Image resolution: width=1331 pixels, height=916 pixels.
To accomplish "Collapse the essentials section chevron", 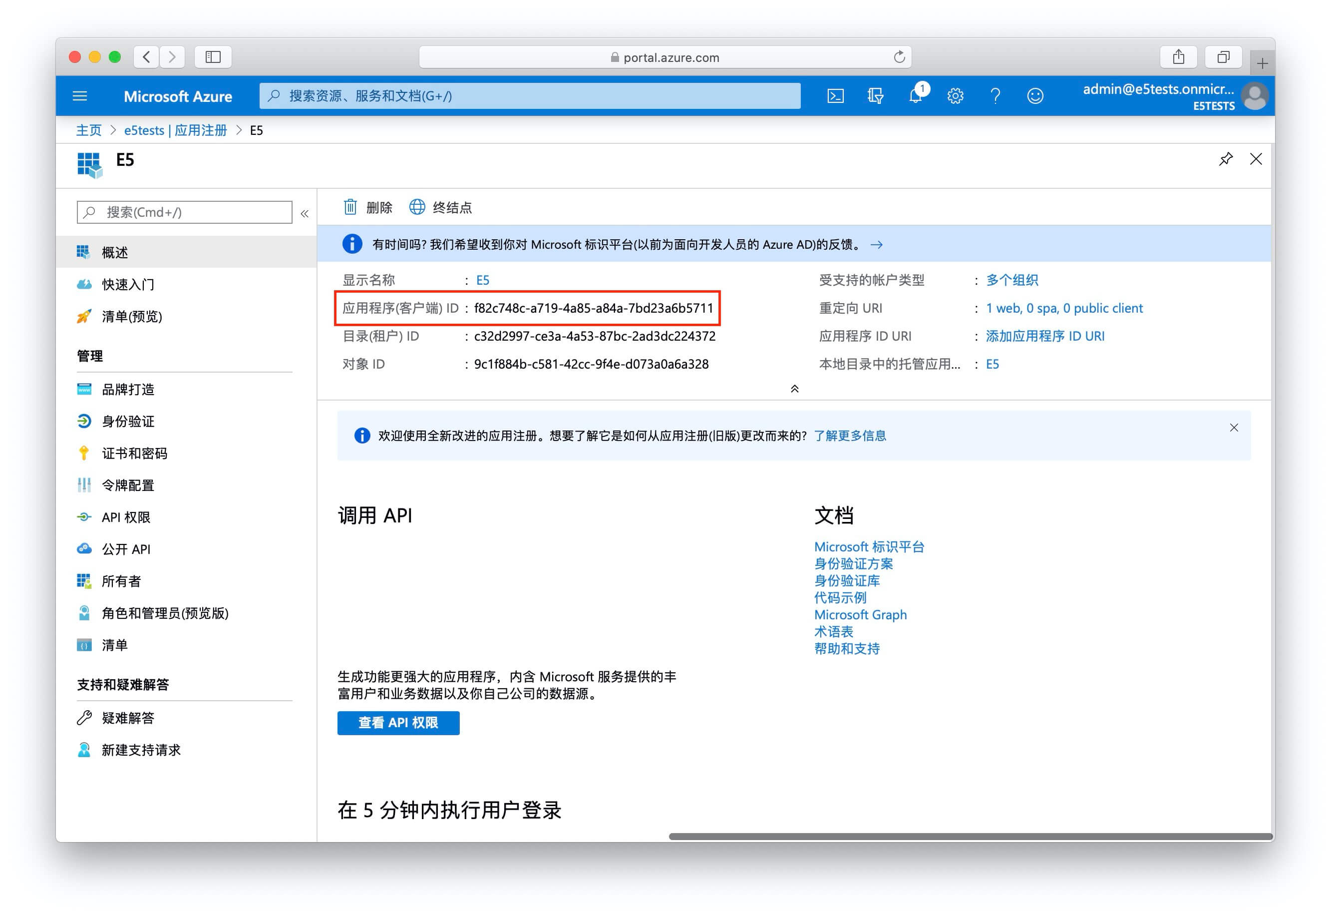I will [x=795, y=389].
